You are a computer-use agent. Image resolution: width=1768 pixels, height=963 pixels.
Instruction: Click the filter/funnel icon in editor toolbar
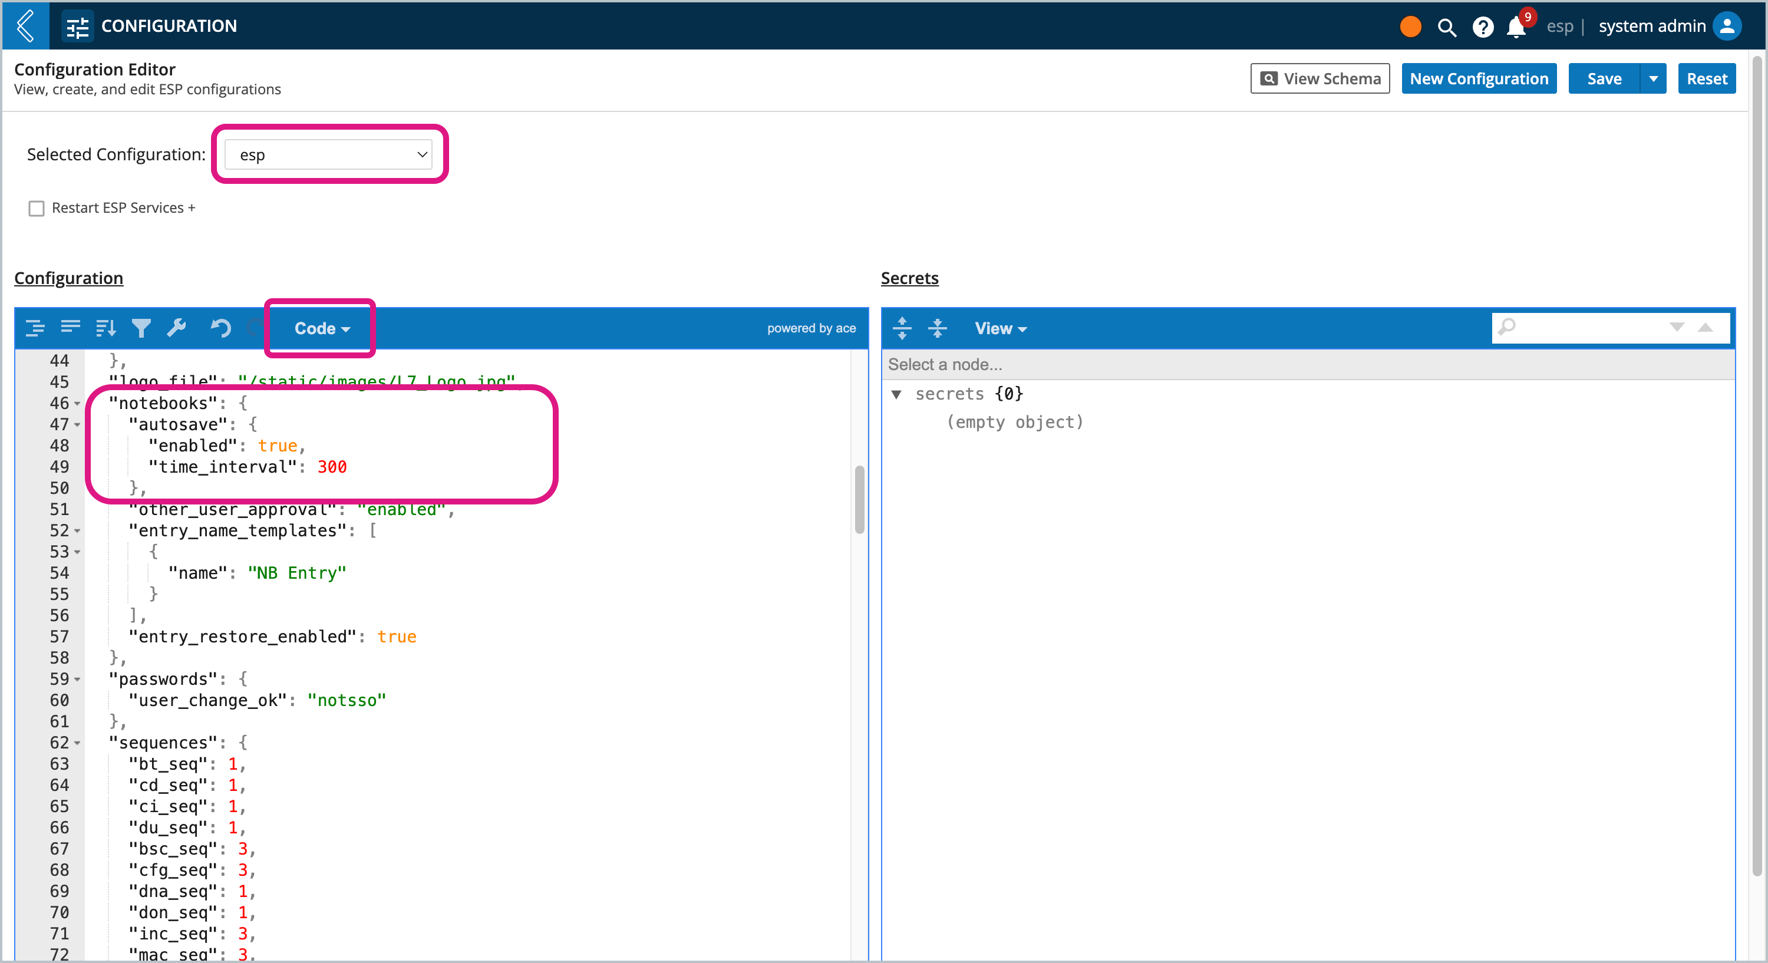[141, 328]
